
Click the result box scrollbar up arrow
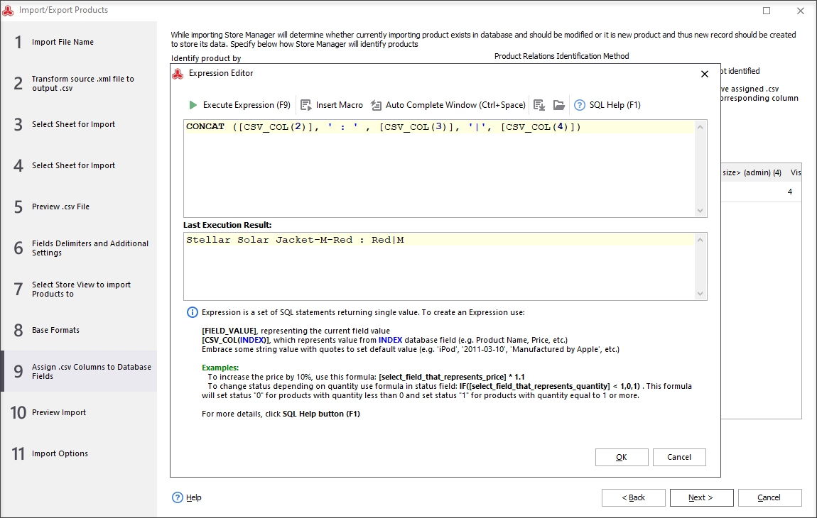coord(700,240)
